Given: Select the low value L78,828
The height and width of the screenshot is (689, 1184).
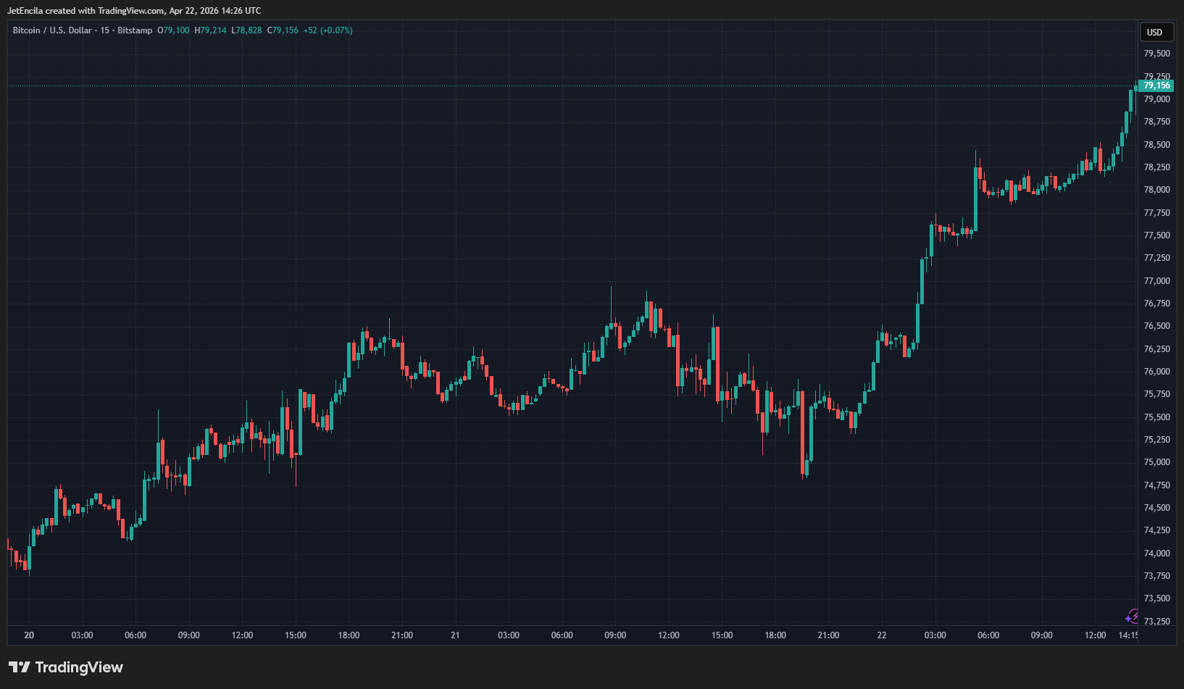Looking at the screenshot, I should [246, 30].
